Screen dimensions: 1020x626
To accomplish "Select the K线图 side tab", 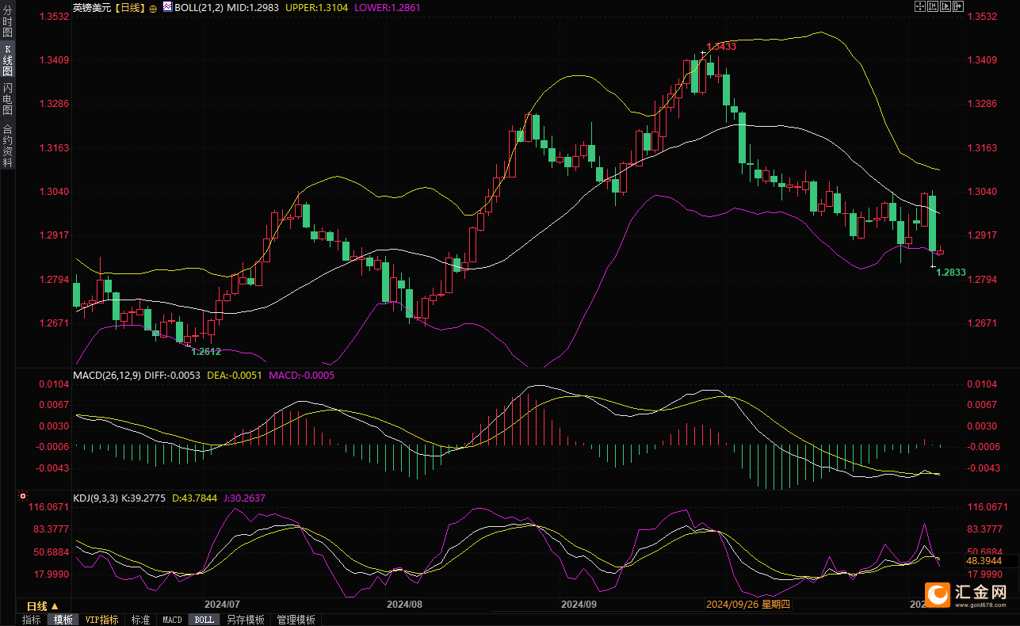I will tap(7, 59).
